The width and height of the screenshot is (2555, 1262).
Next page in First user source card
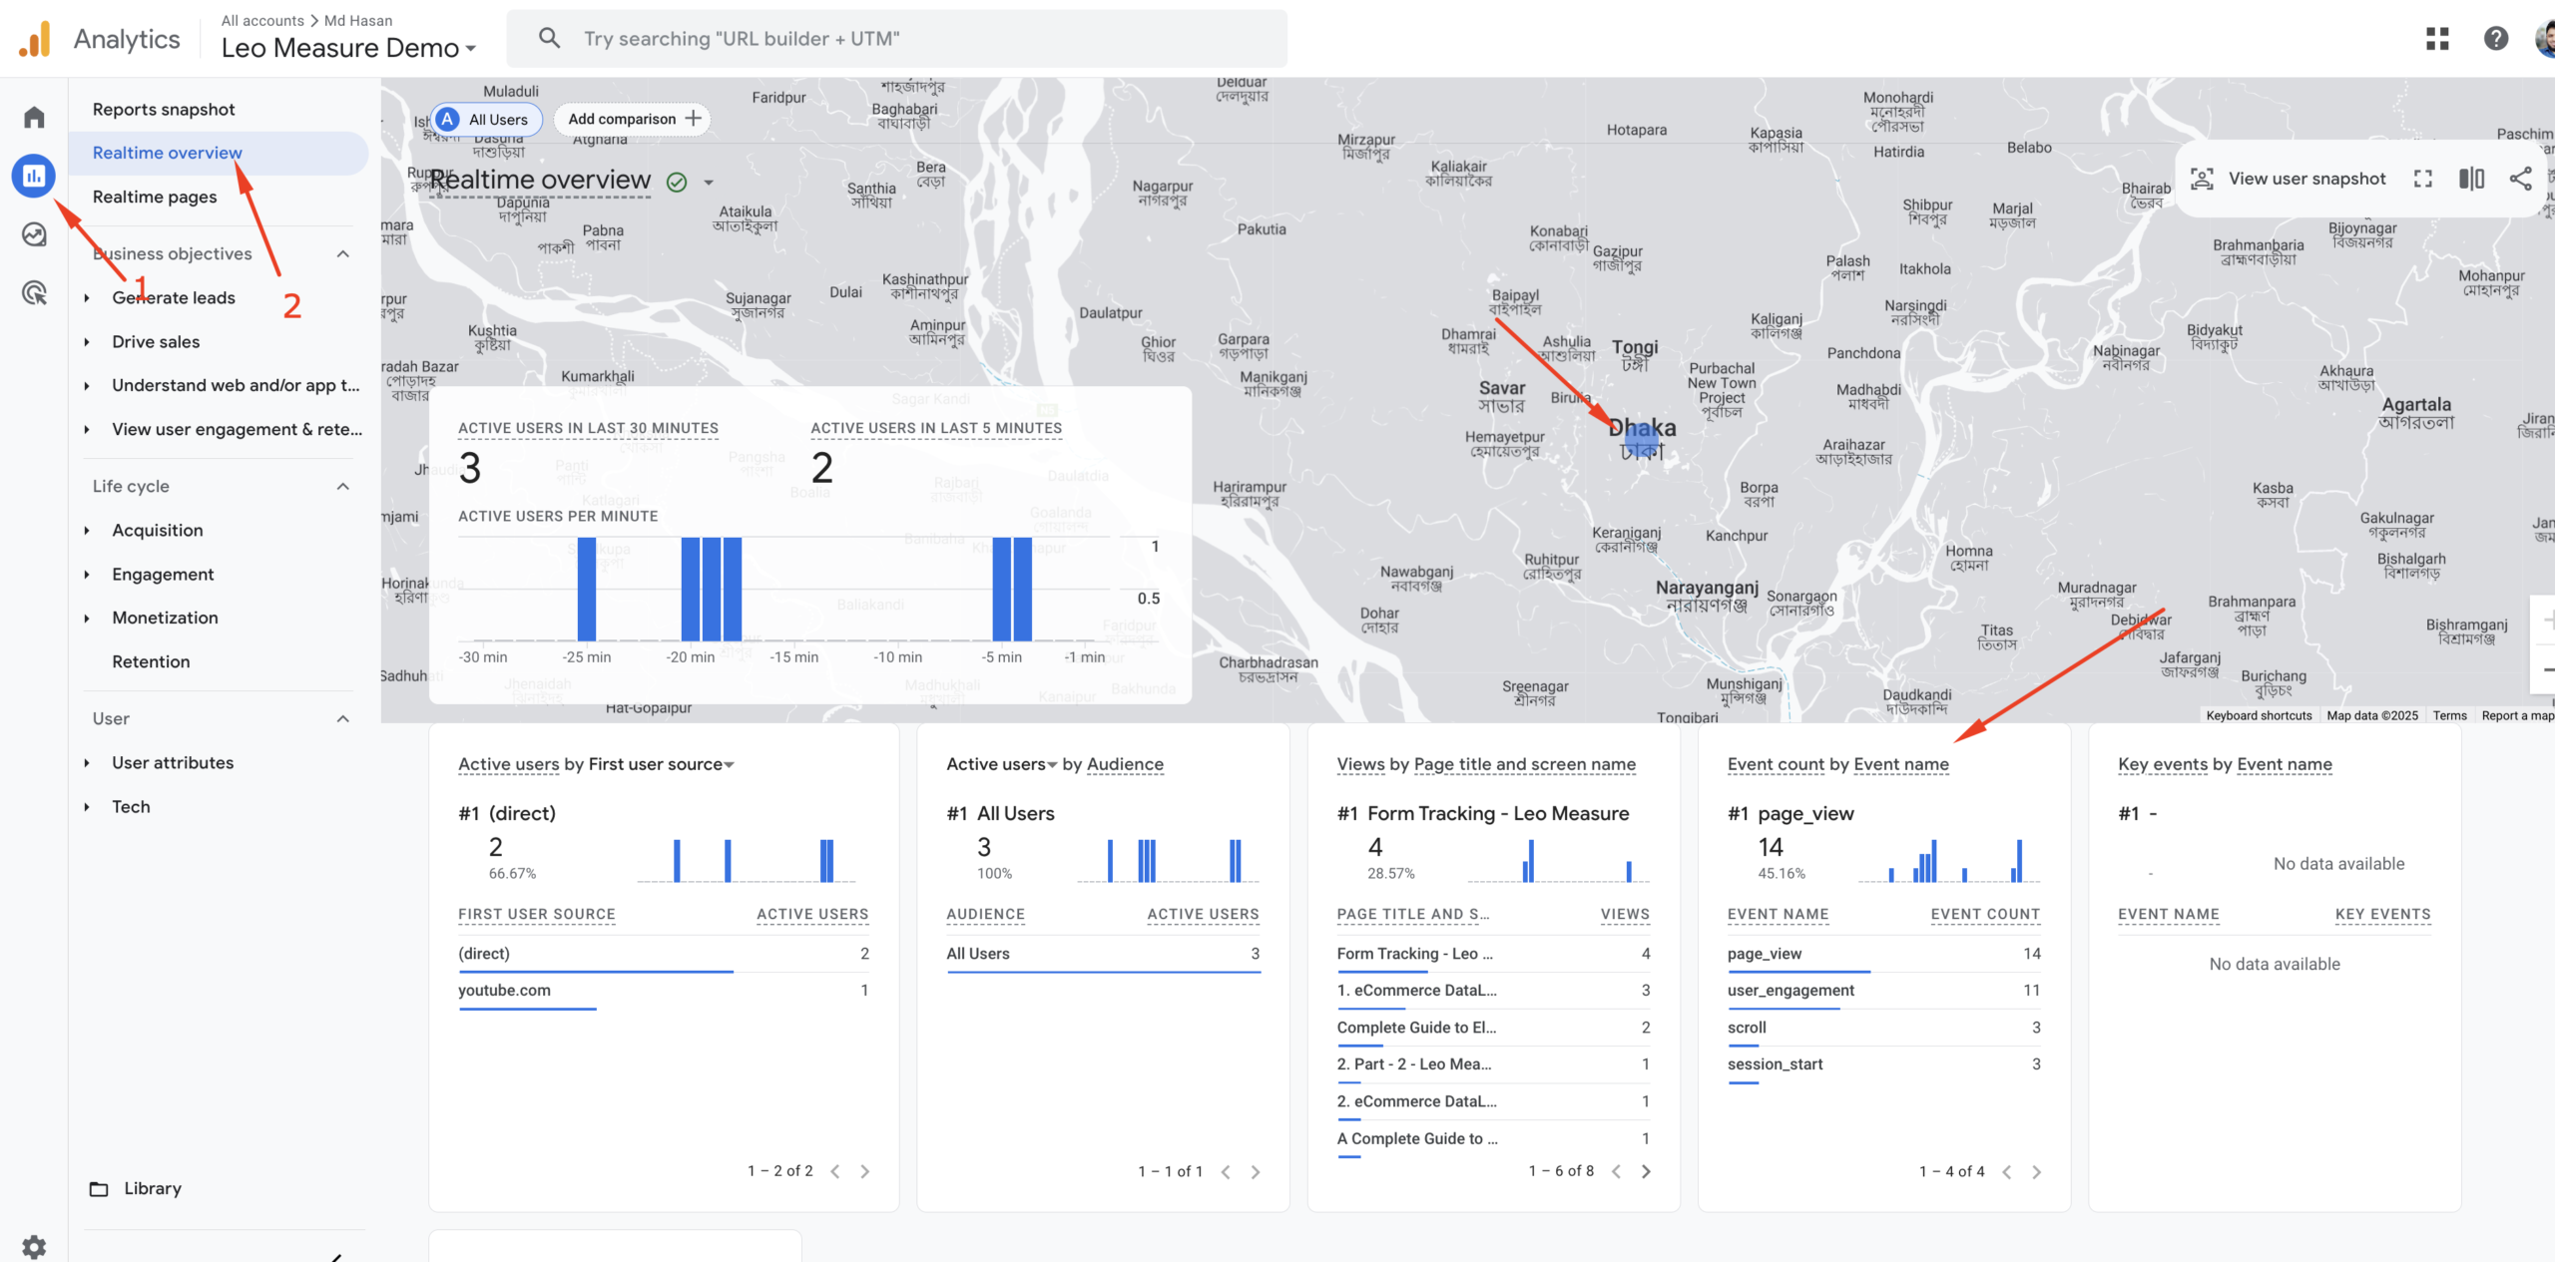[864, 1171]
